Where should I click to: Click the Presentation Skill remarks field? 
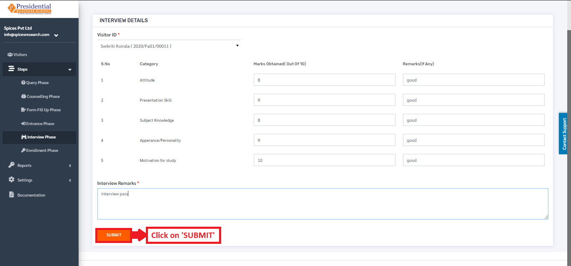(474, 100)
